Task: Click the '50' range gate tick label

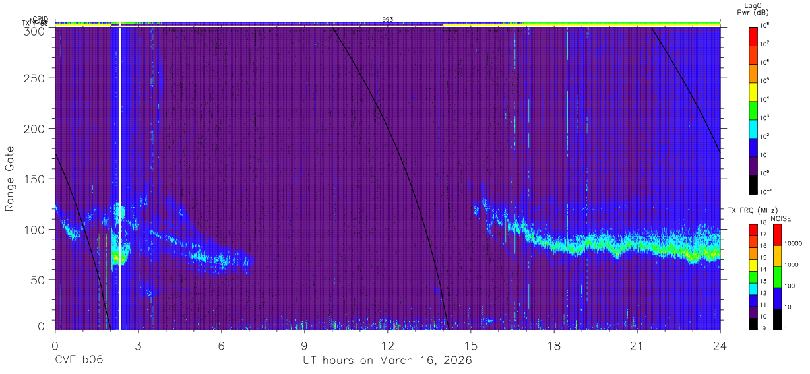Action: coord(39,280)
